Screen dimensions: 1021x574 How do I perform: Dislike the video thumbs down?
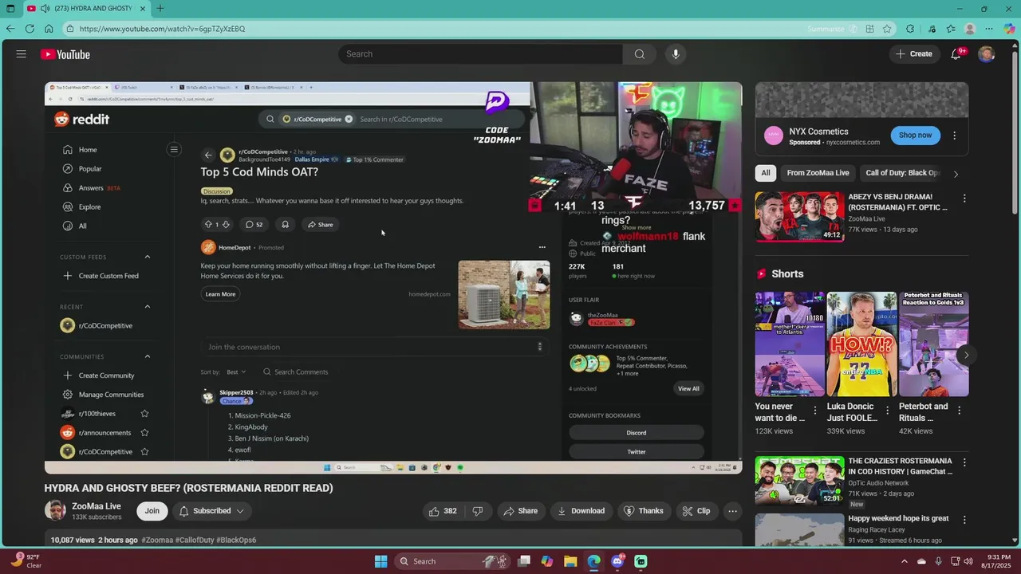[x=478, y=511]
